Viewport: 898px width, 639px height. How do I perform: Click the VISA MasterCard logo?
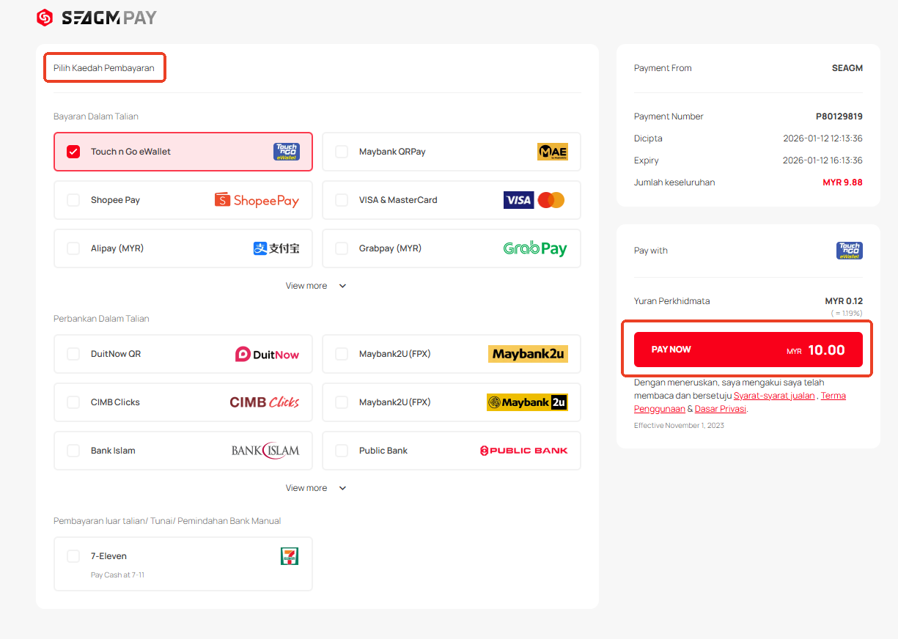tap(534, 200)
